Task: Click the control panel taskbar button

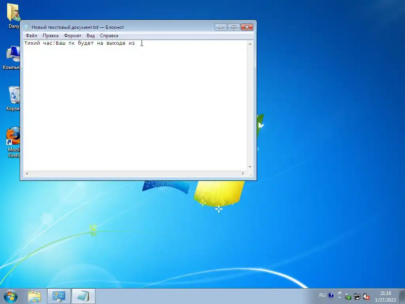Action: [59, 296]
